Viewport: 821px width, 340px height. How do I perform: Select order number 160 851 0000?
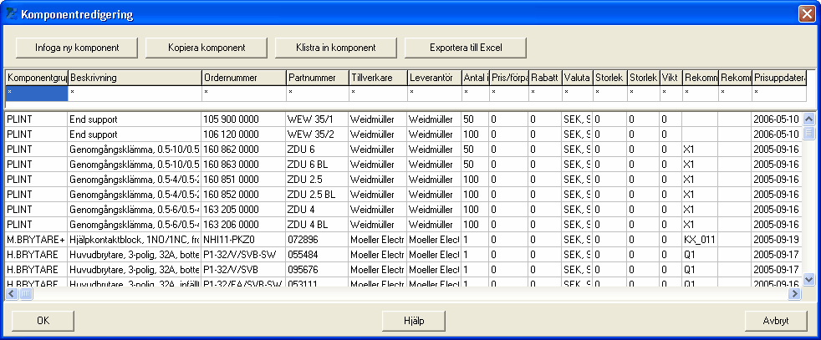(x=243, y=180)
